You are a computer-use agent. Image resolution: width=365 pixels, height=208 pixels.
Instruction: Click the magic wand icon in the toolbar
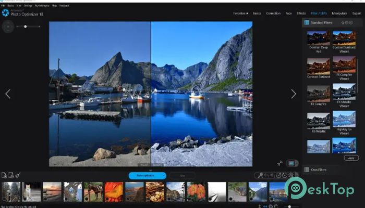(x=260, y=176)
